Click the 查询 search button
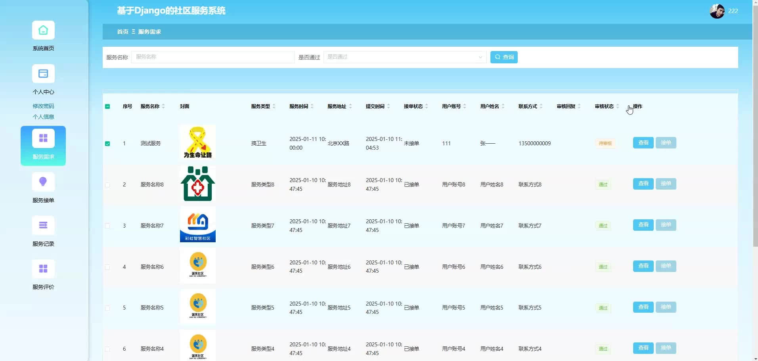 503,57
